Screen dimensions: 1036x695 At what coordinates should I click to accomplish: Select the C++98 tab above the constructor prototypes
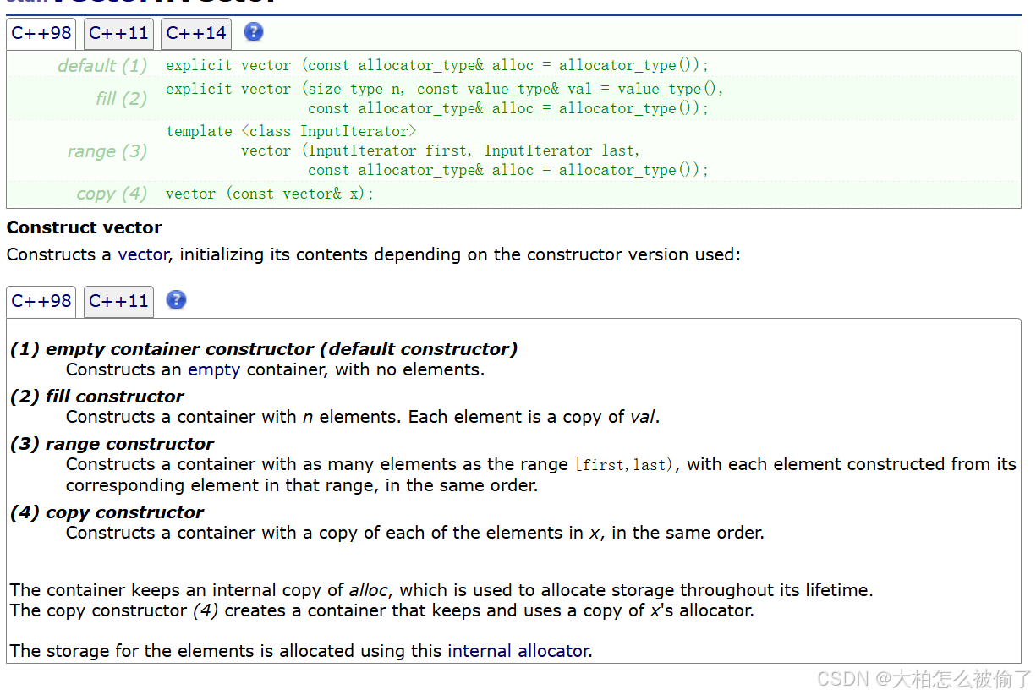41,34
